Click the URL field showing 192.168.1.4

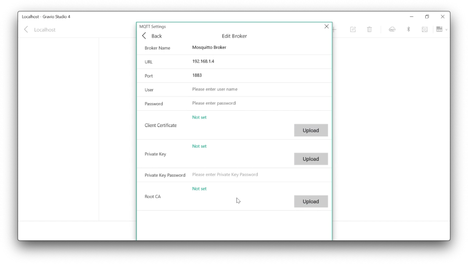click(260, 61)
